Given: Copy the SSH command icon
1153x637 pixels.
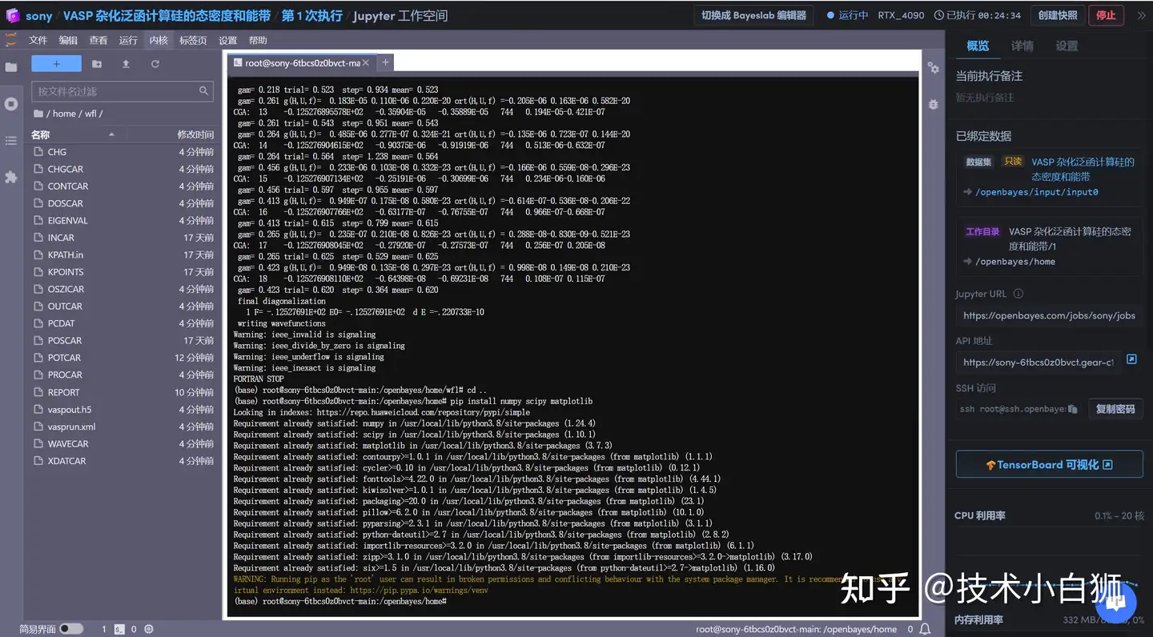Looking at the screenshot, I should pos(1073,409).
